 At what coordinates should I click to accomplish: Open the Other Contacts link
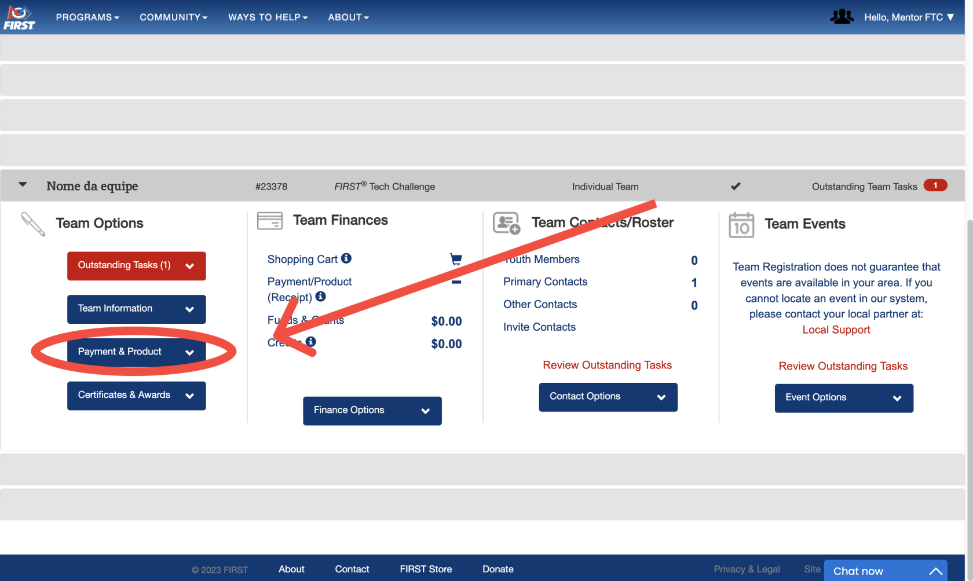(x=540, y=304)
